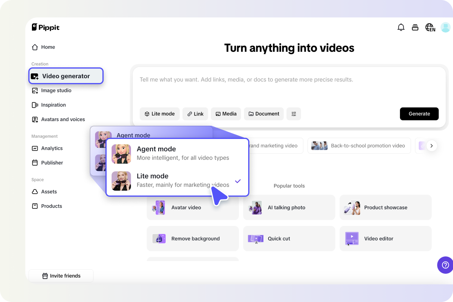Image resolution: width=453 pixels, height=302 pixels.
Task: Choose the checked Lite mode option
Action: pyautogui.click(x=177, y=181)
